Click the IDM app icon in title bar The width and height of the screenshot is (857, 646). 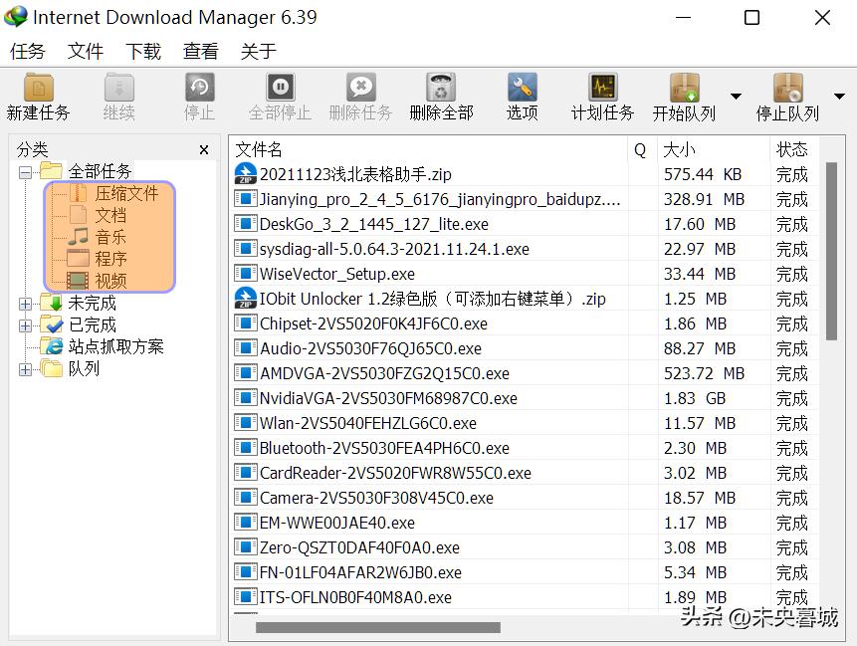pos(16,16)
